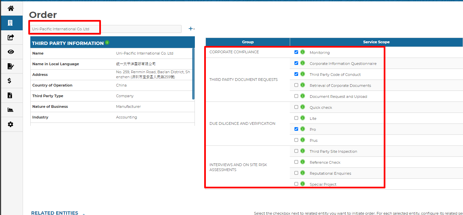463x215 pixels.
Task: Click the Excel file icon in the sidebar
Action: point(10,96)
